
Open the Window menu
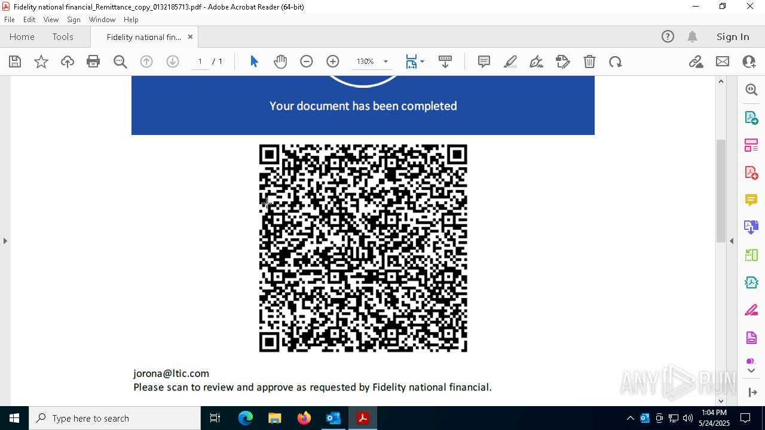pyautogui.click(x=102, y=20)
